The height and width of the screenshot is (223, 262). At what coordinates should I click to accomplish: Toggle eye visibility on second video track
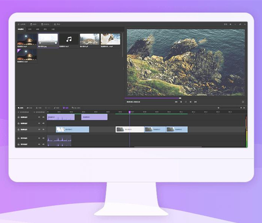[39, 123]
